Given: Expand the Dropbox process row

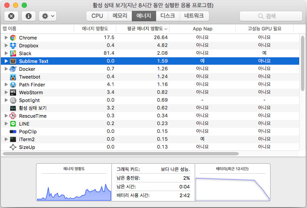Looking at the screenshot, I should pyautogui.click(x=6, y=45).
